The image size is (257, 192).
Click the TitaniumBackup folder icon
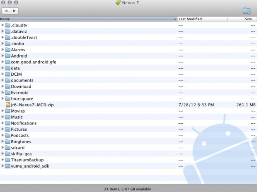tap(7, 160)
